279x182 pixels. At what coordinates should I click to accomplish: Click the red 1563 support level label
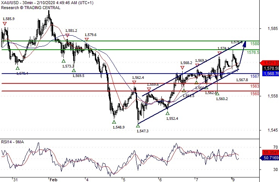point(255,86)
